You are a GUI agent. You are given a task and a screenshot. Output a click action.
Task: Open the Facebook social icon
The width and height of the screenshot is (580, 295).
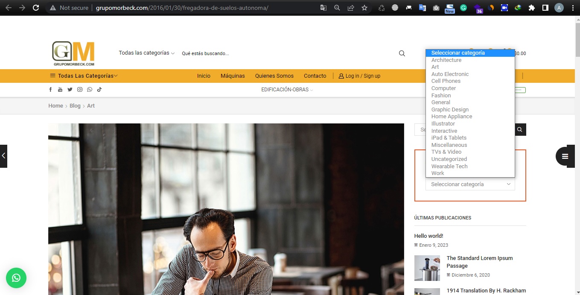click(50, 90)
